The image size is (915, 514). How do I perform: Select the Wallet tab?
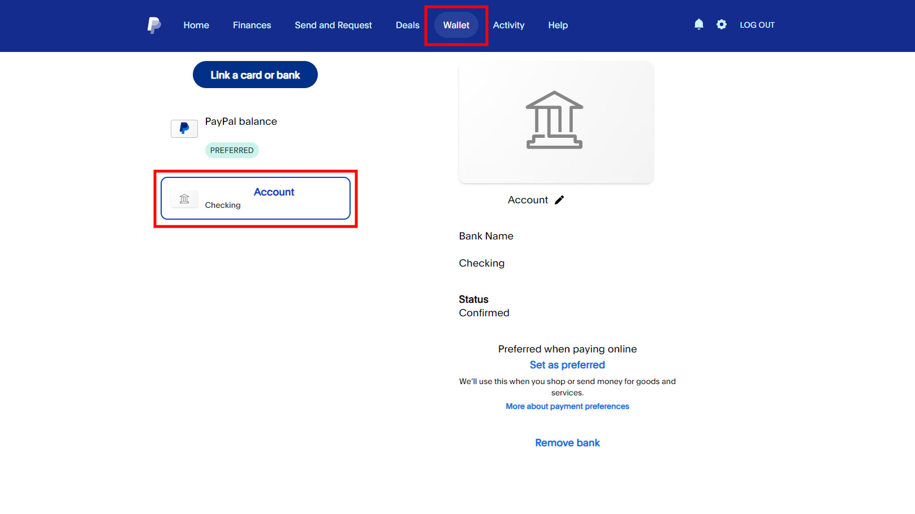pos(456,25)
